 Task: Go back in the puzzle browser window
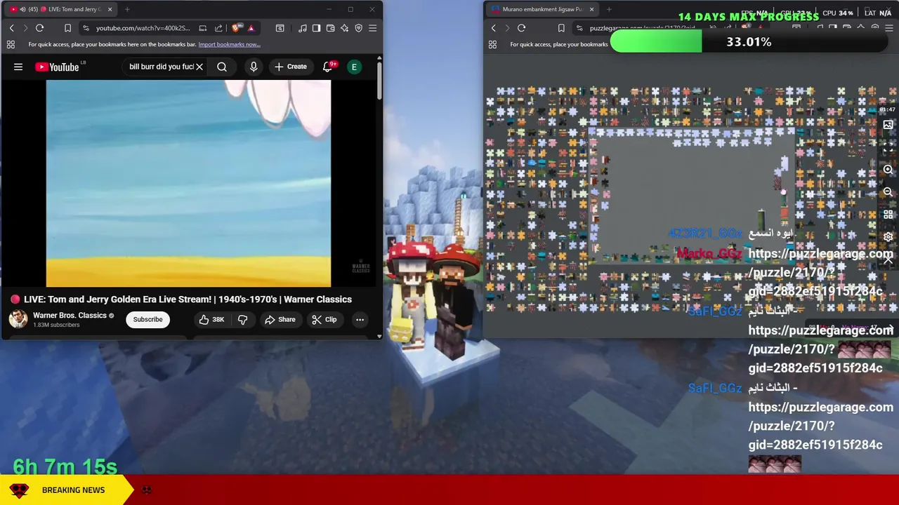(493, 28)
